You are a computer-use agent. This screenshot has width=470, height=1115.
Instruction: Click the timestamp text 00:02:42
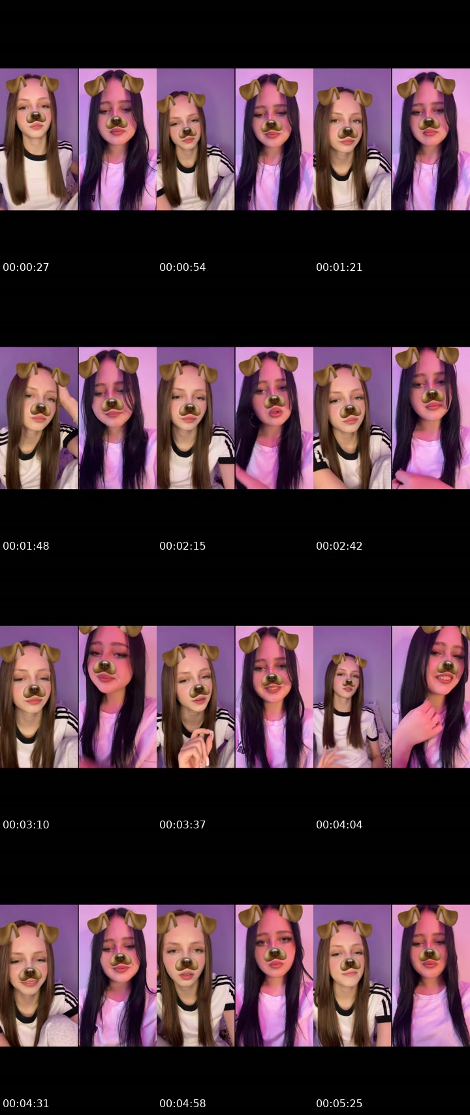pos(339,546)
